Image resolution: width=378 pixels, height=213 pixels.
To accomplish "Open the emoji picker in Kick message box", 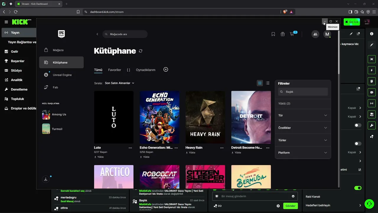I will coord(293,196).
